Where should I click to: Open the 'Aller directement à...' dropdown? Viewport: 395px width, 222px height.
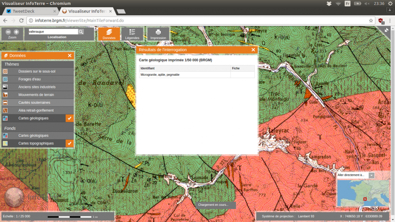click(x=371, y=175)
